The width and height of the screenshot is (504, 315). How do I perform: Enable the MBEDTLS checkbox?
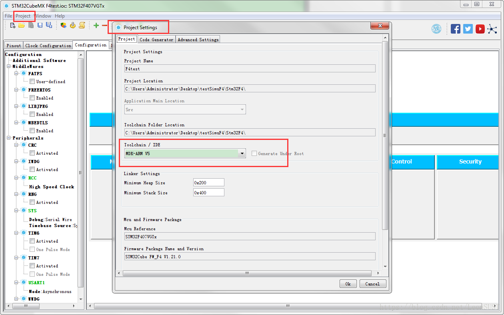(x=32, y=131)
